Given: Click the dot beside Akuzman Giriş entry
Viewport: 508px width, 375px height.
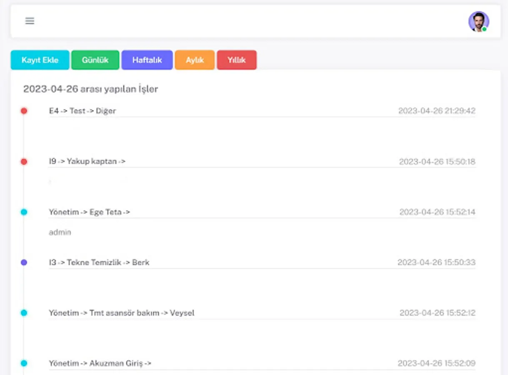Looking at the screenshot, I should 24,363.
